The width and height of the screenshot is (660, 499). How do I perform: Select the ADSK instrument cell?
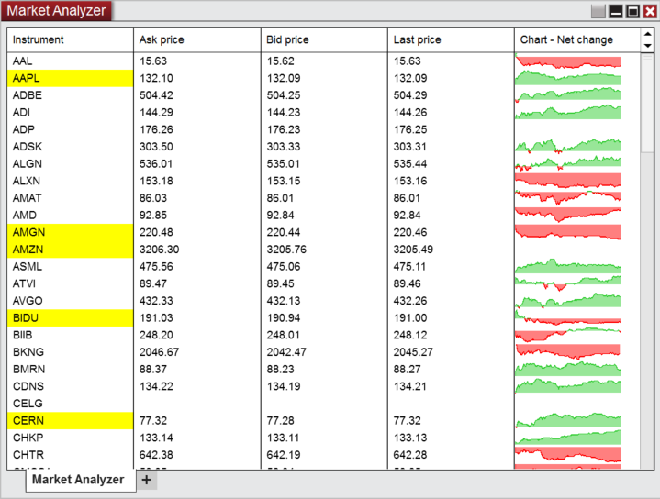(70, 147)
